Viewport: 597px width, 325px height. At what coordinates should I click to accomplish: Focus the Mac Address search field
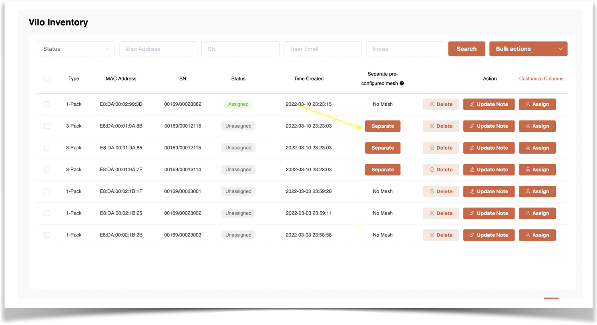tap(158, 49)
